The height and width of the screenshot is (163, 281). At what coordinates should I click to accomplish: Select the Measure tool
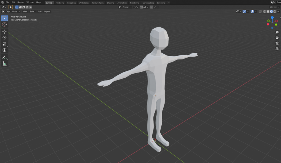pos(4,63)
